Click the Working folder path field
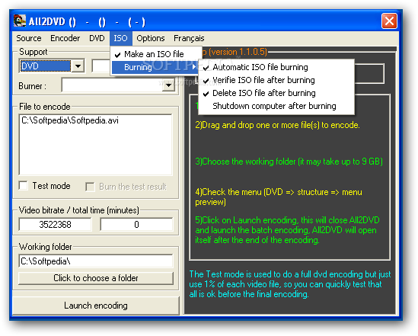The height and width of the screenshot is (336, 418). 96,261
